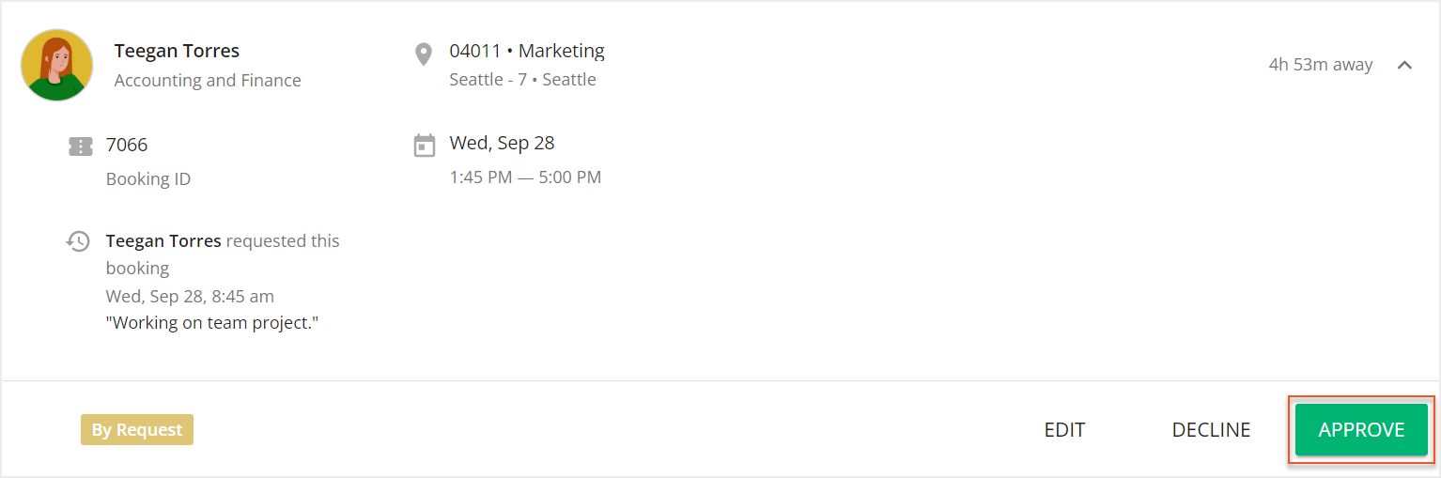Image resolution: width=1441 pixels, height=478 pixels.
Task: Click the Wed, Sep 28 date text
Action: click(502, 143)
